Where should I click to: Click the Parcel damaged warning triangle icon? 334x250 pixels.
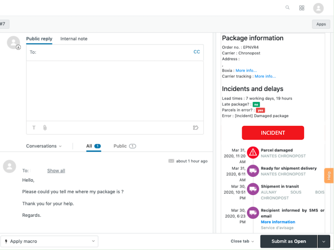click(x=253, y=152)
